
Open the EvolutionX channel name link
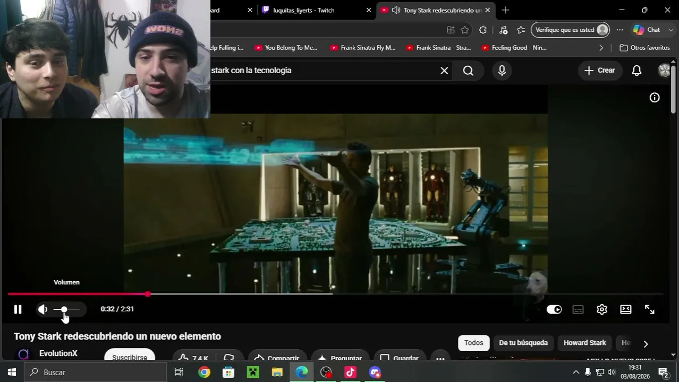pos(58,353)
